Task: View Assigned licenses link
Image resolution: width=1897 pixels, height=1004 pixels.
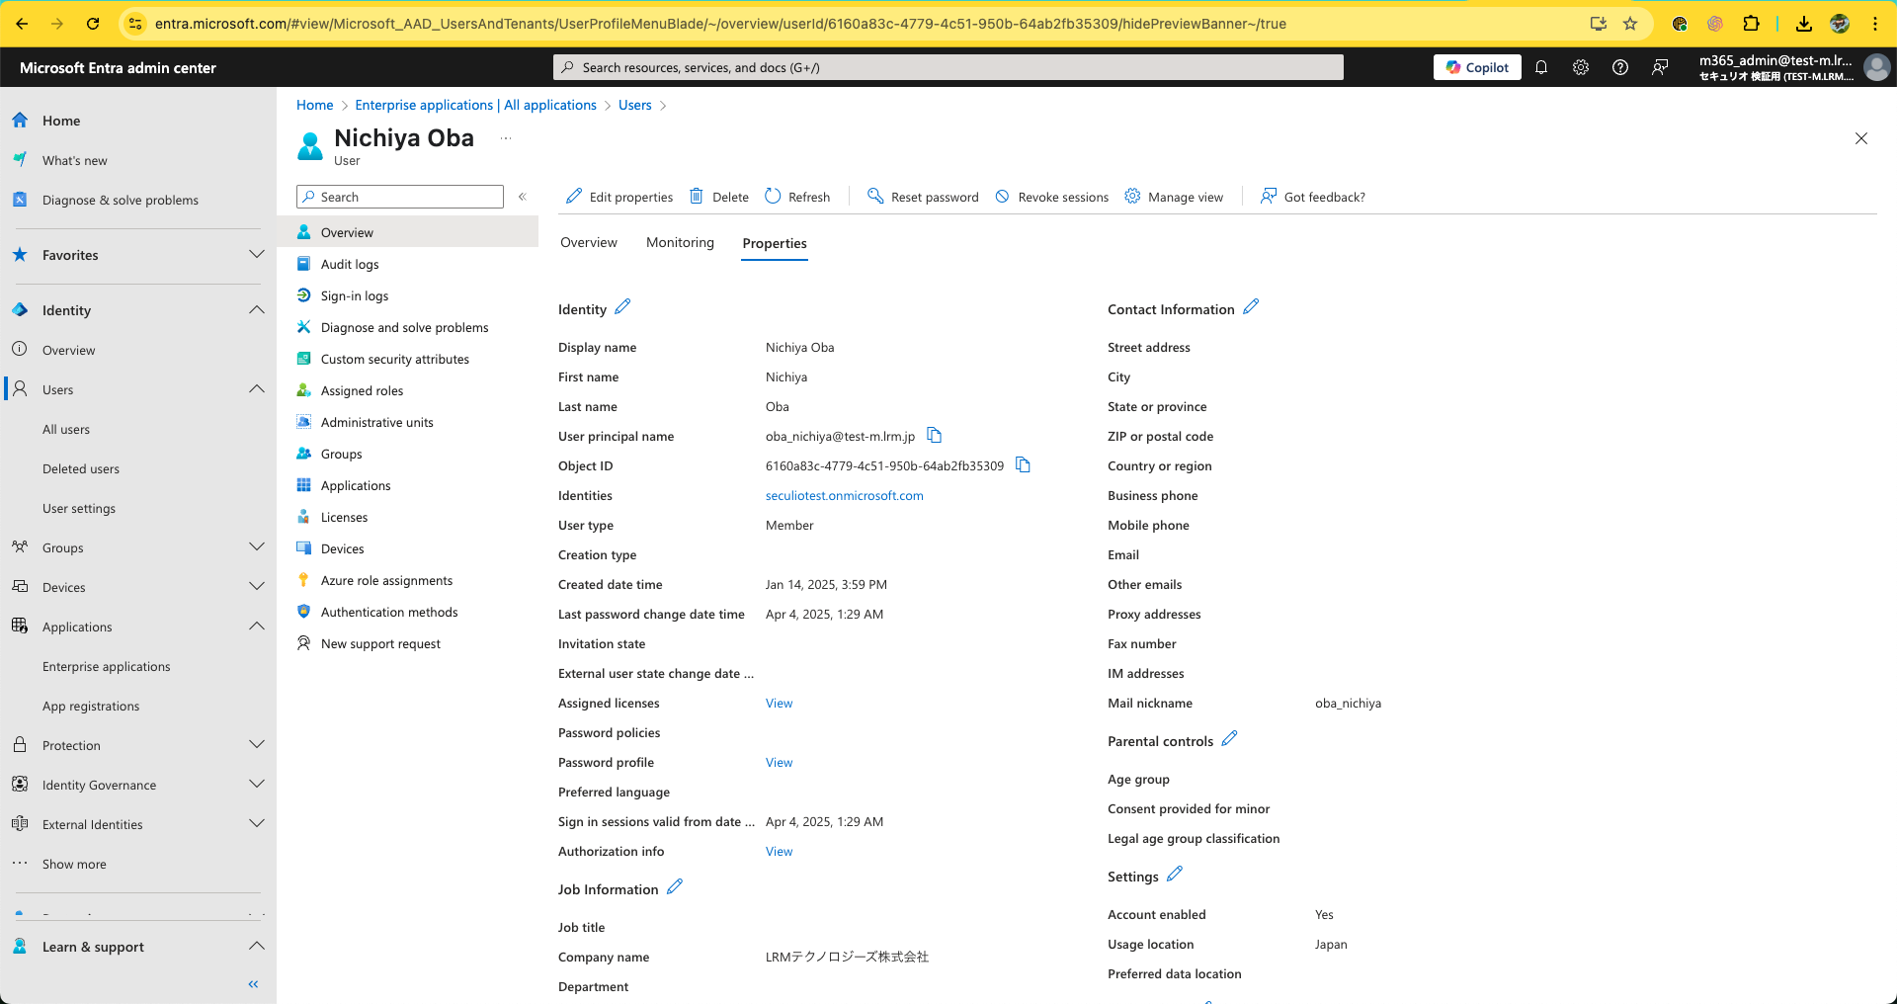Action: pos(779,704)
